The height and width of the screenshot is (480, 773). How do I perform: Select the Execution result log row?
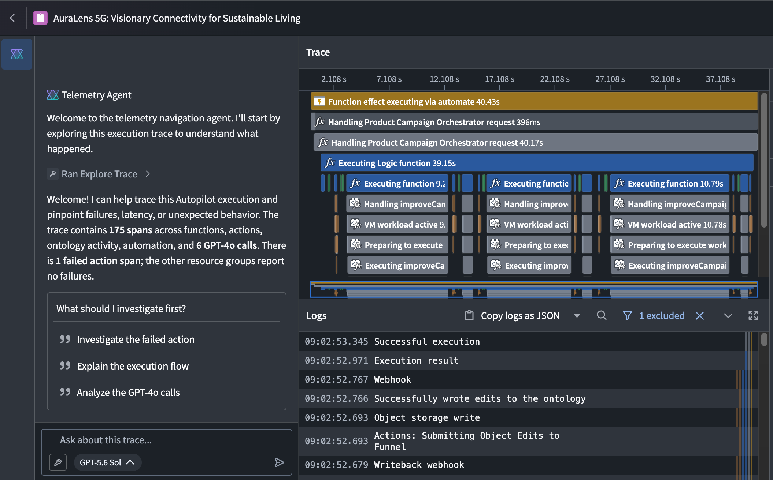(528, 360)
